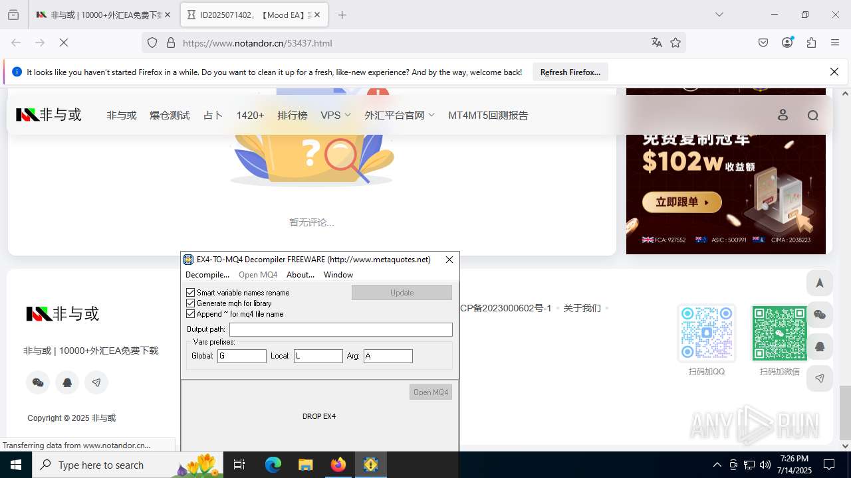Image resolution: width=851 pixels, height=478 pixels.
Task: Open the Window menu in decompiler
Action: coord(338,274)
